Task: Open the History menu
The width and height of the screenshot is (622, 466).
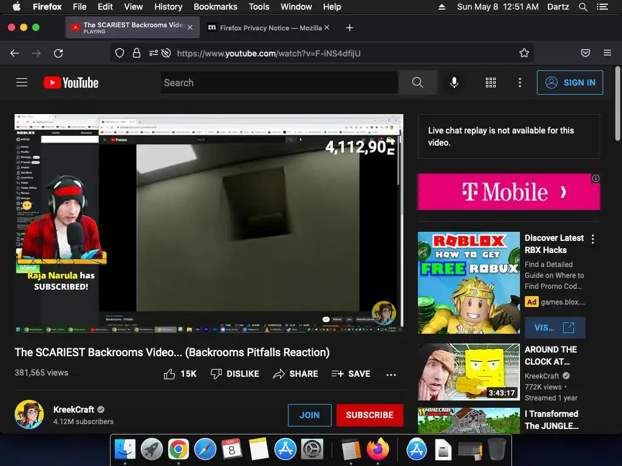Action: 168,7
